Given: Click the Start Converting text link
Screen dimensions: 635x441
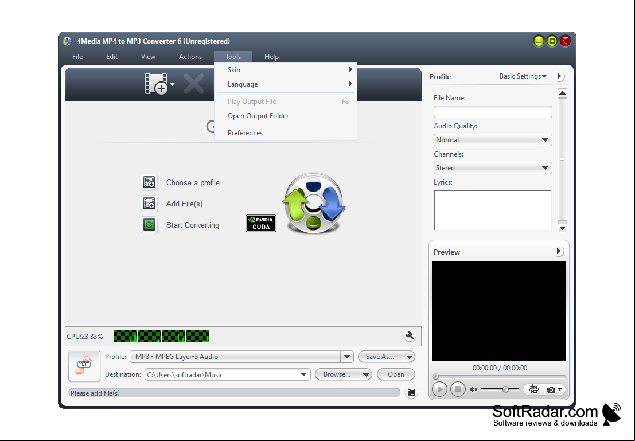Looking at the screenshot, I should point(193,225).
